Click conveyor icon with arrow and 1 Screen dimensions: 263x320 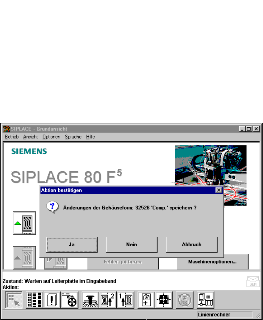coord(125,300)
